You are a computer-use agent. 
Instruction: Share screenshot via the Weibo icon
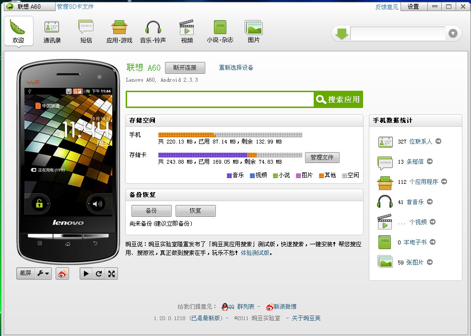tap(62, 274)
